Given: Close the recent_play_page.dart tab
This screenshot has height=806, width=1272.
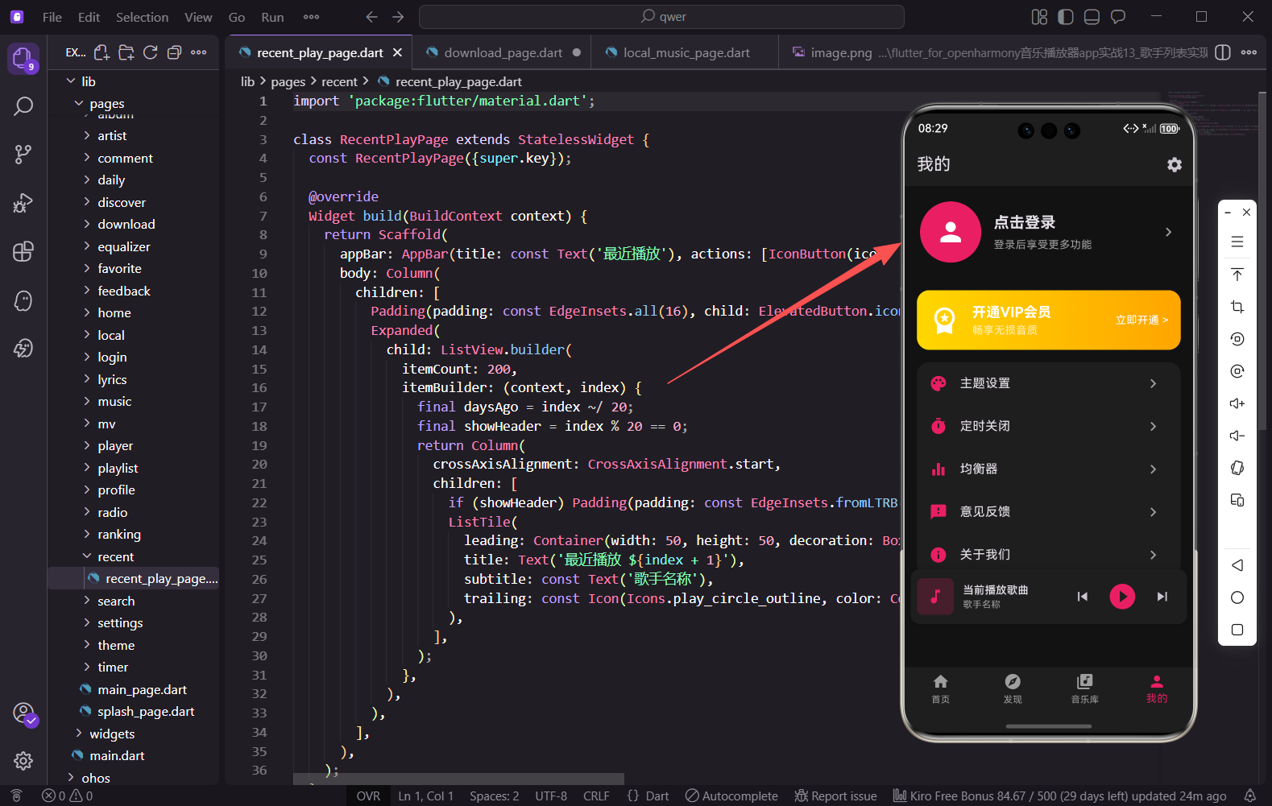Looking at the screenshot, I should [397, 52].
